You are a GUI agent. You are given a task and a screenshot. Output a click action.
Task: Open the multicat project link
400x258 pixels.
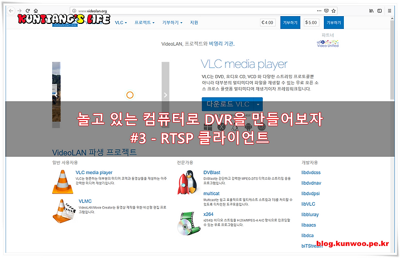pos(211,193)
